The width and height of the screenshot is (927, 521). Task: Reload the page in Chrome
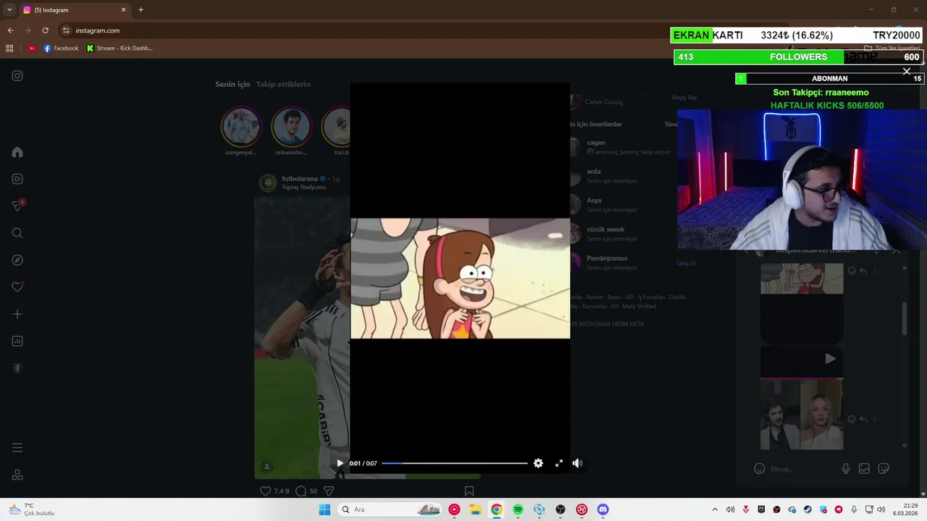[x=45, y=30]
